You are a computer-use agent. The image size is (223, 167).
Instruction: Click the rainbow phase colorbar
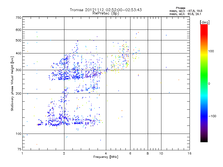coord(204,83)
